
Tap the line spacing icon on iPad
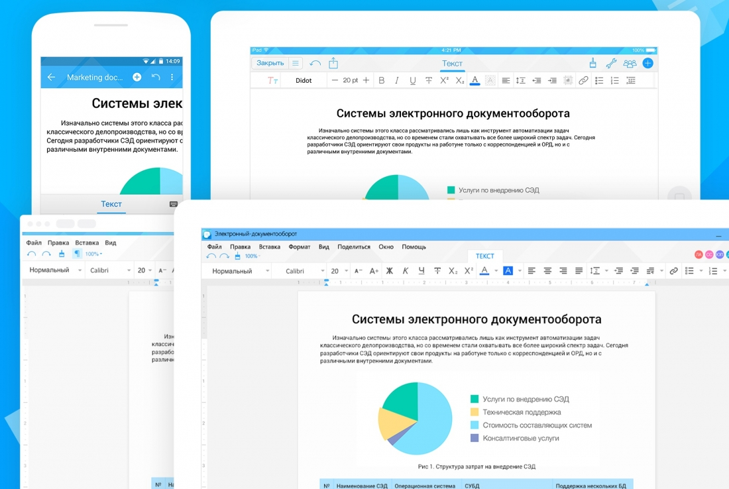[521, 80]
